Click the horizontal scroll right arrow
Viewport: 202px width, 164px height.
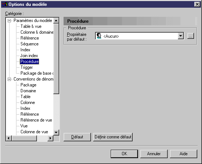coord(50,138)
